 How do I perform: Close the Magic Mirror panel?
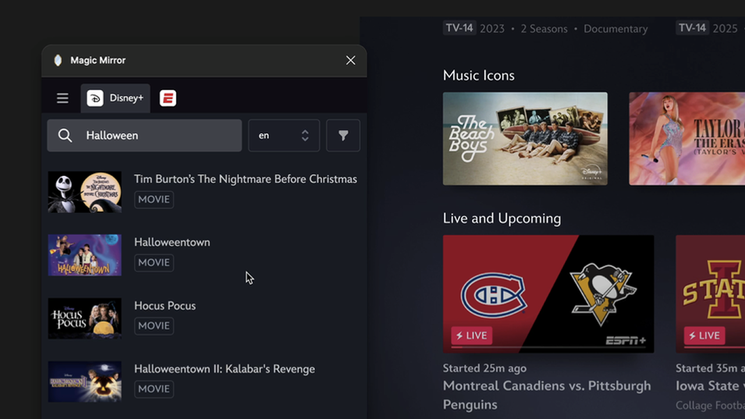click(350, 61)
